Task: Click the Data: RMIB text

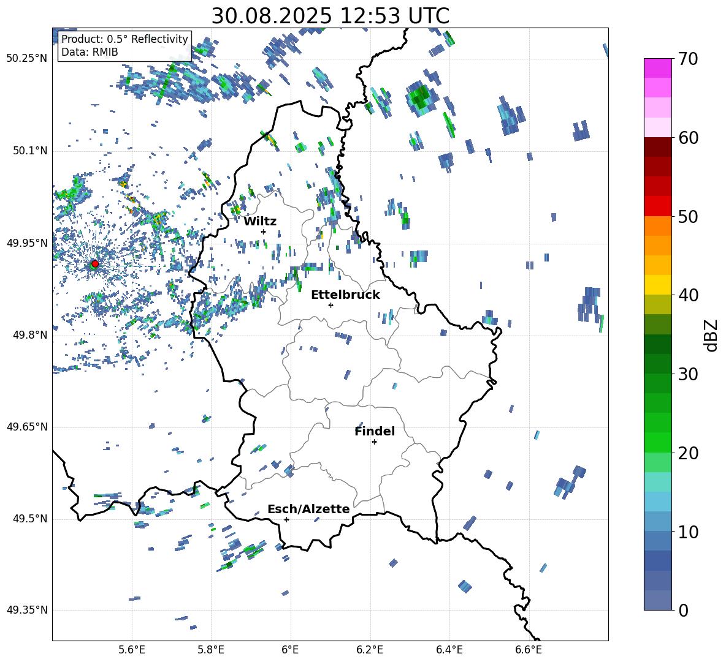Action: (90, 52)
